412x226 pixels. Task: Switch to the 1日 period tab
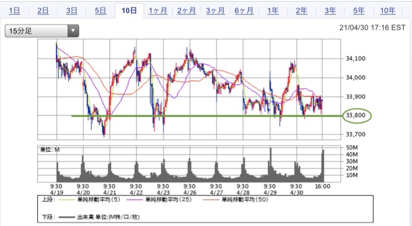(14, 11)
